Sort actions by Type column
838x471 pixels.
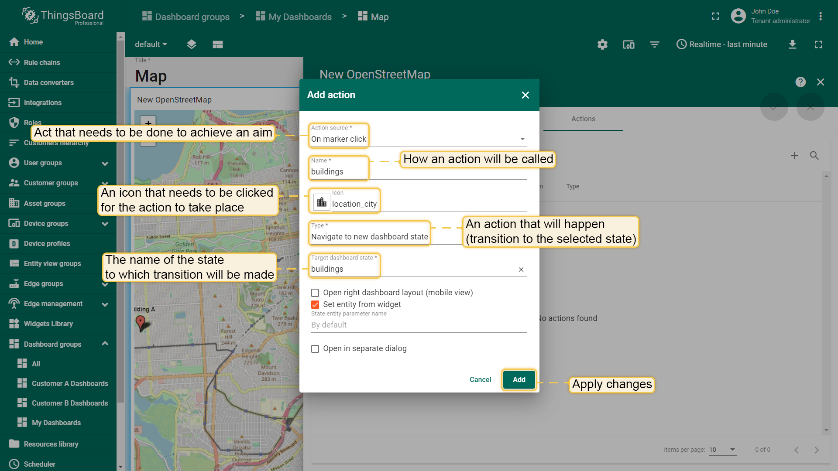pos(573,186)
